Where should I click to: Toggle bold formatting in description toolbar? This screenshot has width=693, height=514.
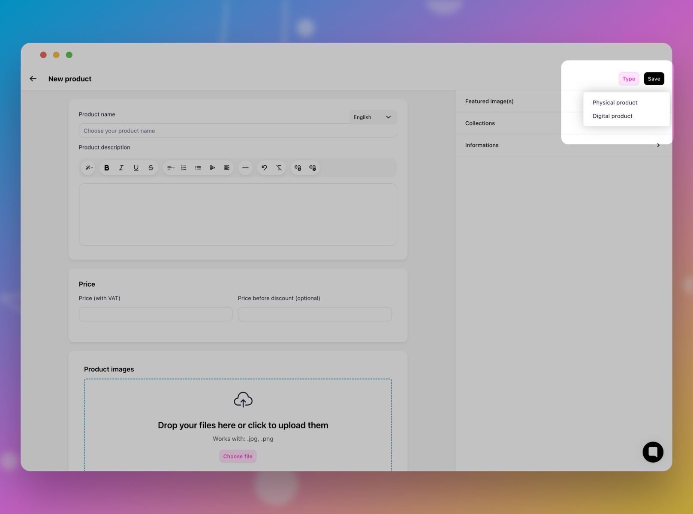tap(107, 168)
